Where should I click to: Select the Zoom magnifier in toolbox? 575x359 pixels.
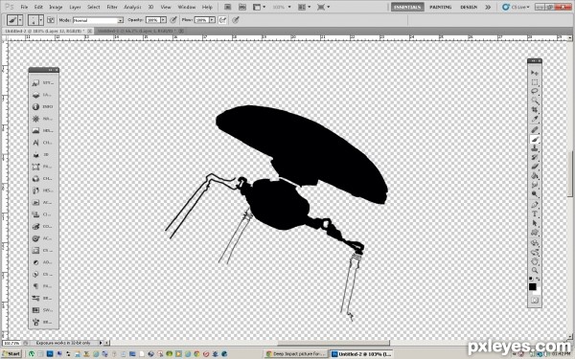pyautogui.click(x=535, y=271)
